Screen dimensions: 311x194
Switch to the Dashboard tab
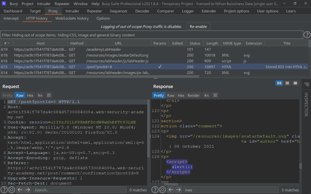click(13, 11)
